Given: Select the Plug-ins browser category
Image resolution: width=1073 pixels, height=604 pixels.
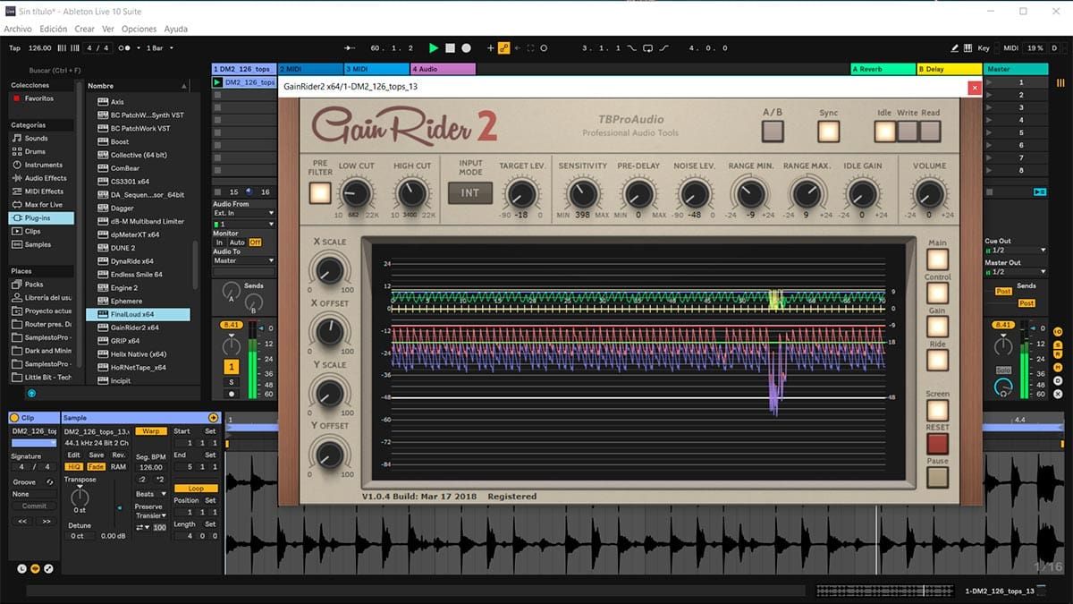Looking at the screenshot, I should (41, 217).
